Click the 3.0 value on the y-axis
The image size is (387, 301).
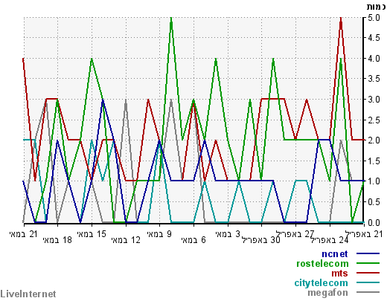point(374,100)
